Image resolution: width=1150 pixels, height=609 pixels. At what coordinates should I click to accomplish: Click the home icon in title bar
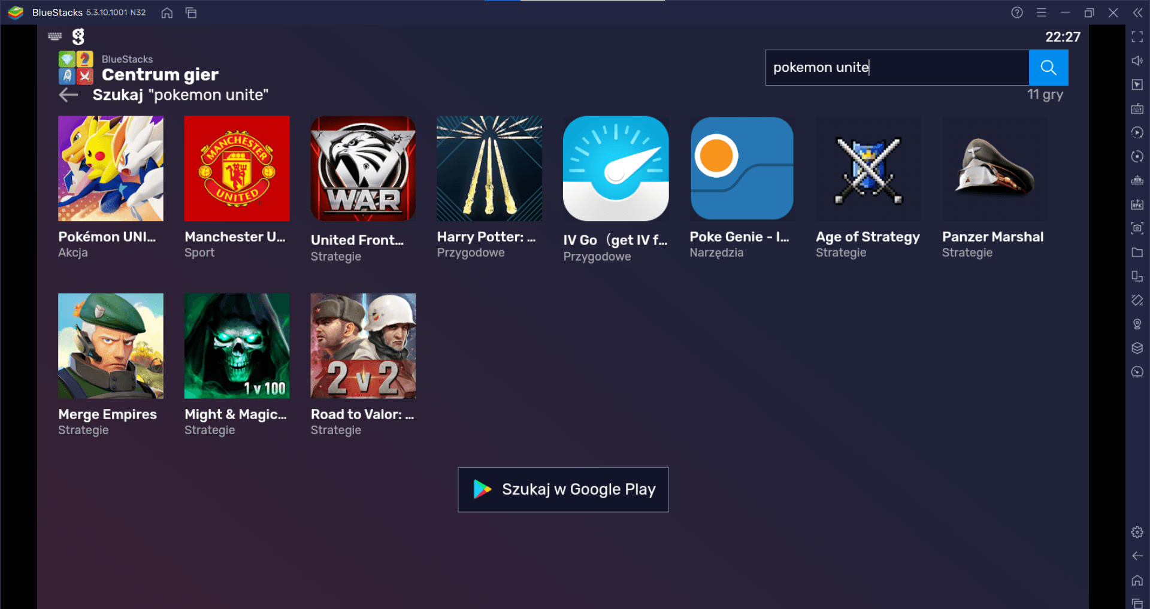pos(167,13)
